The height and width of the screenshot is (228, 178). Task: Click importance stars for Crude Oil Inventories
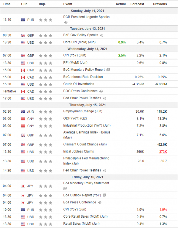pos(46,84)
